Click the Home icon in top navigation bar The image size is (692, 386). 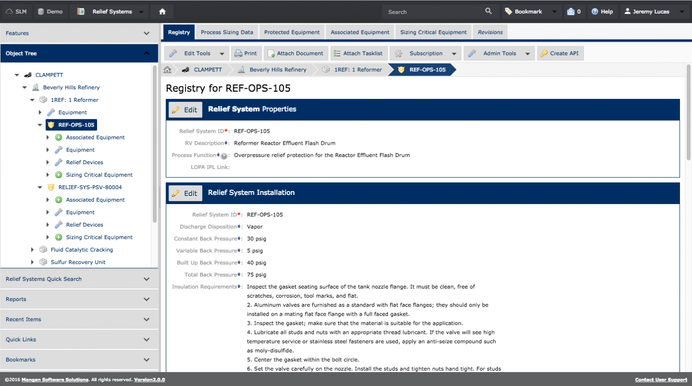[x=162, y=12]
